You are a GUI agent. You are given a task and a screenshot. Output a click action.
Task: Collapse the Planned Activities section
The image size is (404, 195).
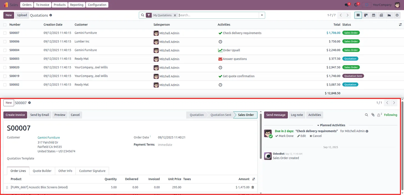coord(331,125)
